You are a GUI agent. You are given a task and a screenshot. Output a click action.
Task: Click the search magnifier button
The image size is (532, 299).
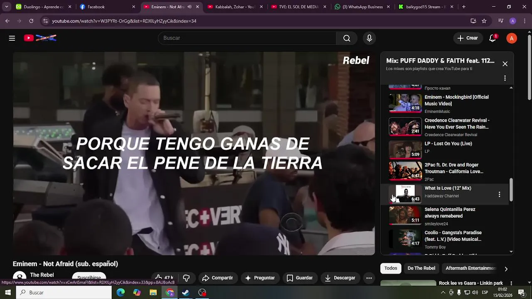click(347, 38)
